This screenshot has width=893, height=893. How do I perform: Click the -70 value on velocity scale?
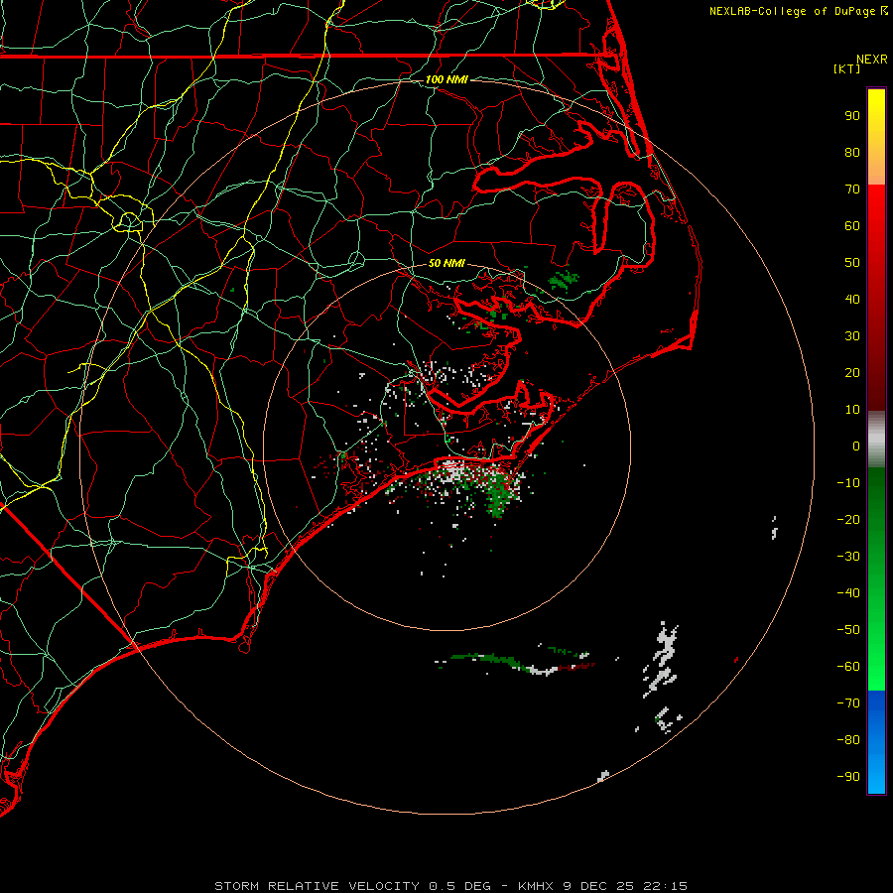coord(848,703)
